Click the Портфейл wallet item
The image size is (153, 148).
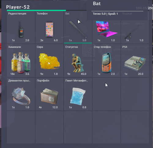(x=49, y=94)
